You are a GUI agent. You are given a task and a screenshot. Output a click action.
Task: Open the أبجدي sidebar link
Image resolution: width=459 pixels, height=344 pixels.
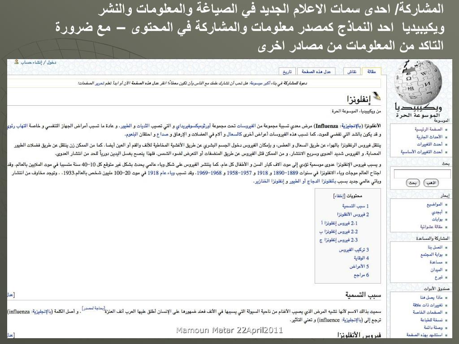[437, 212]
